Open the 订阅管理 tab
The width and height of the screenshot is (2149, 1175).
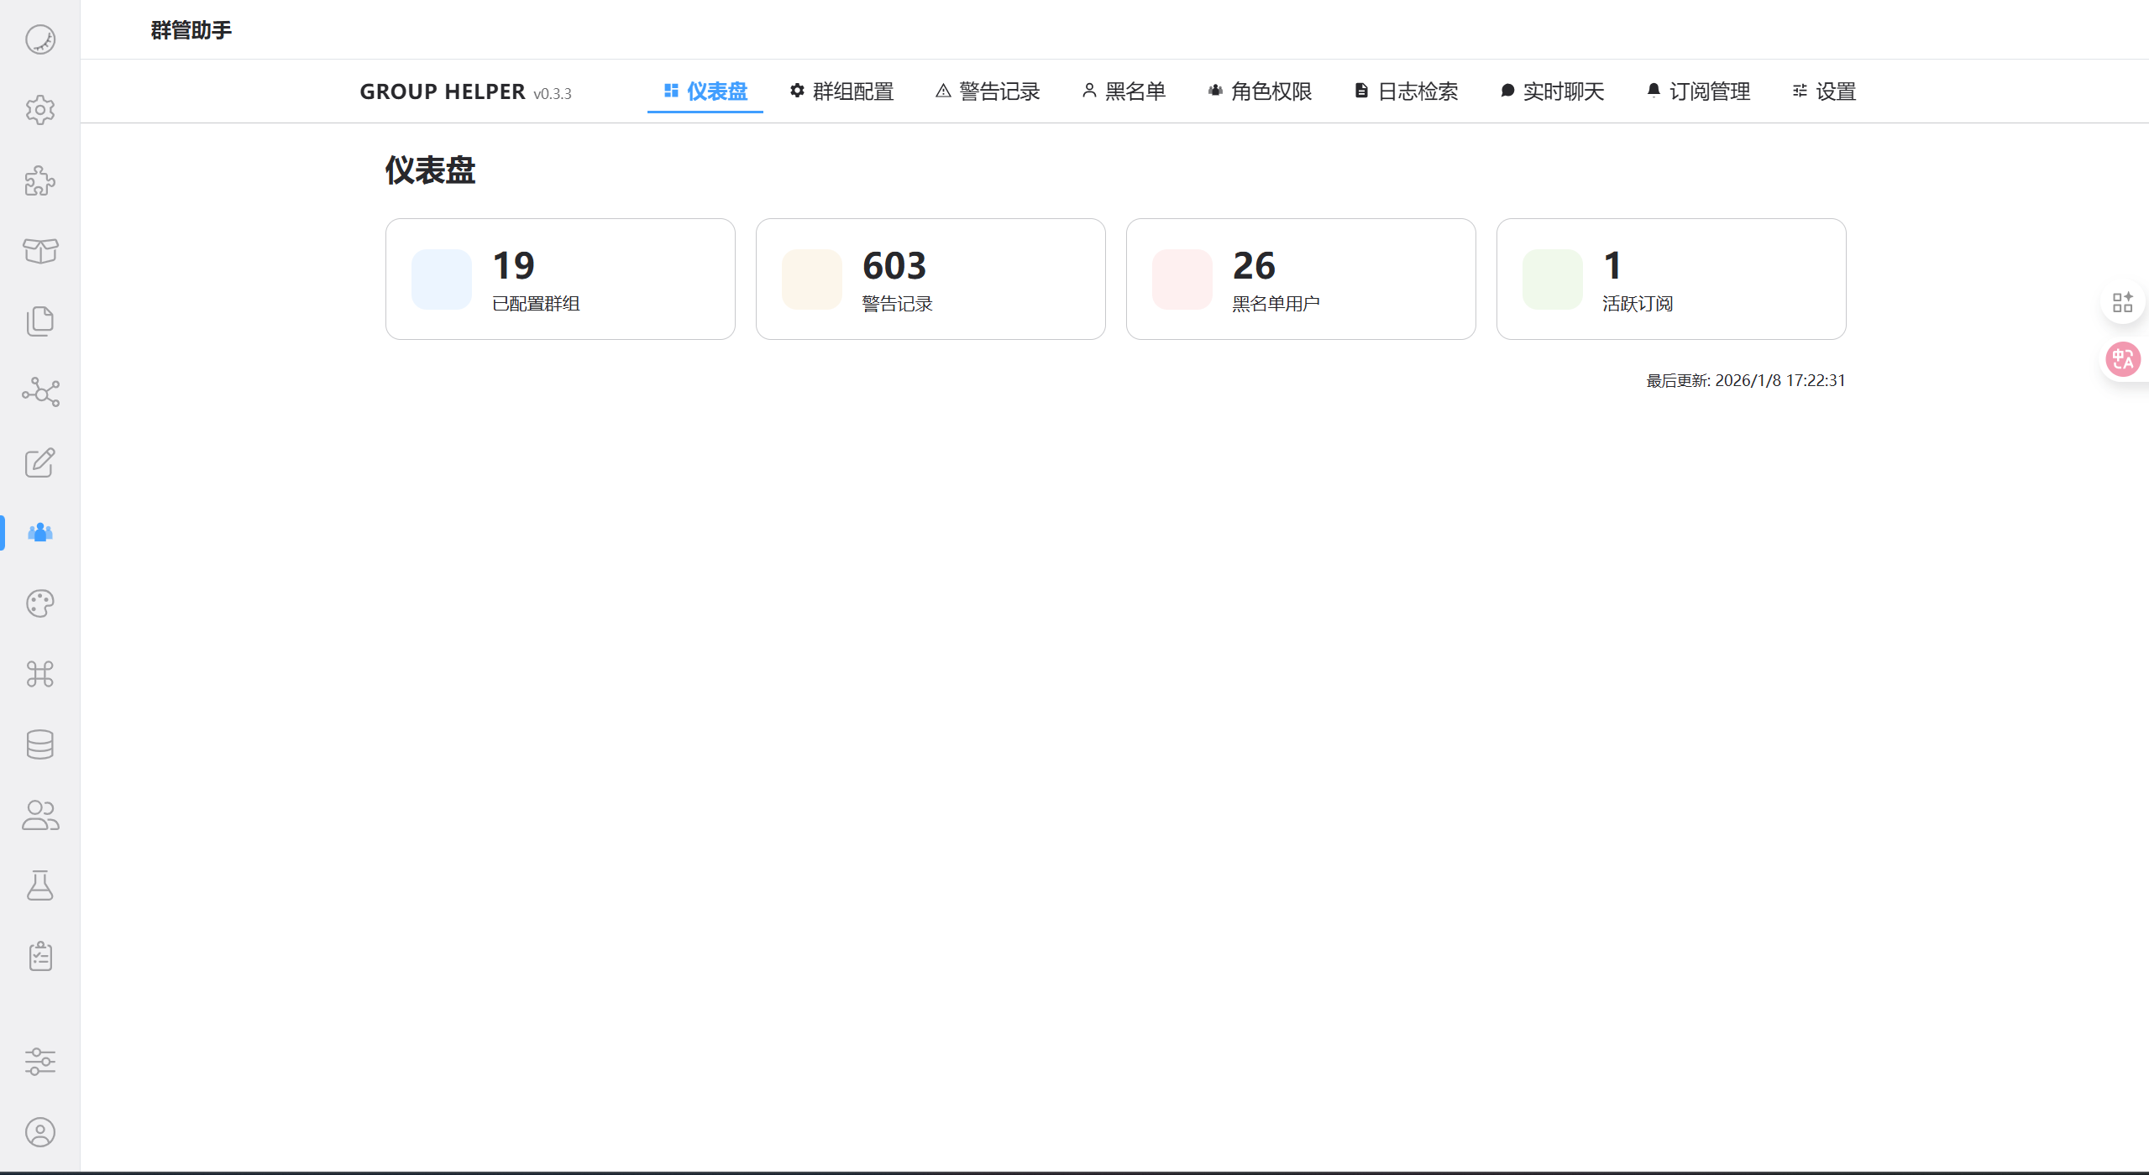1698,91
